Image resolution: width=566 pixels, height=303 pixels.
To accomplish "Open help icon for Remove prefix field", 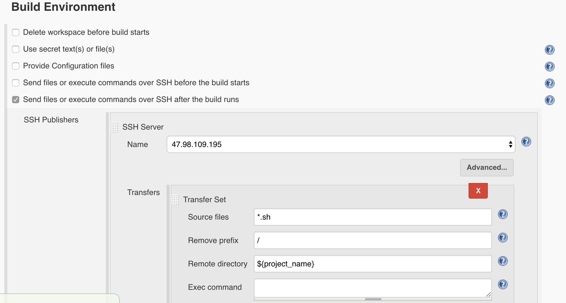I will (503, 238).
